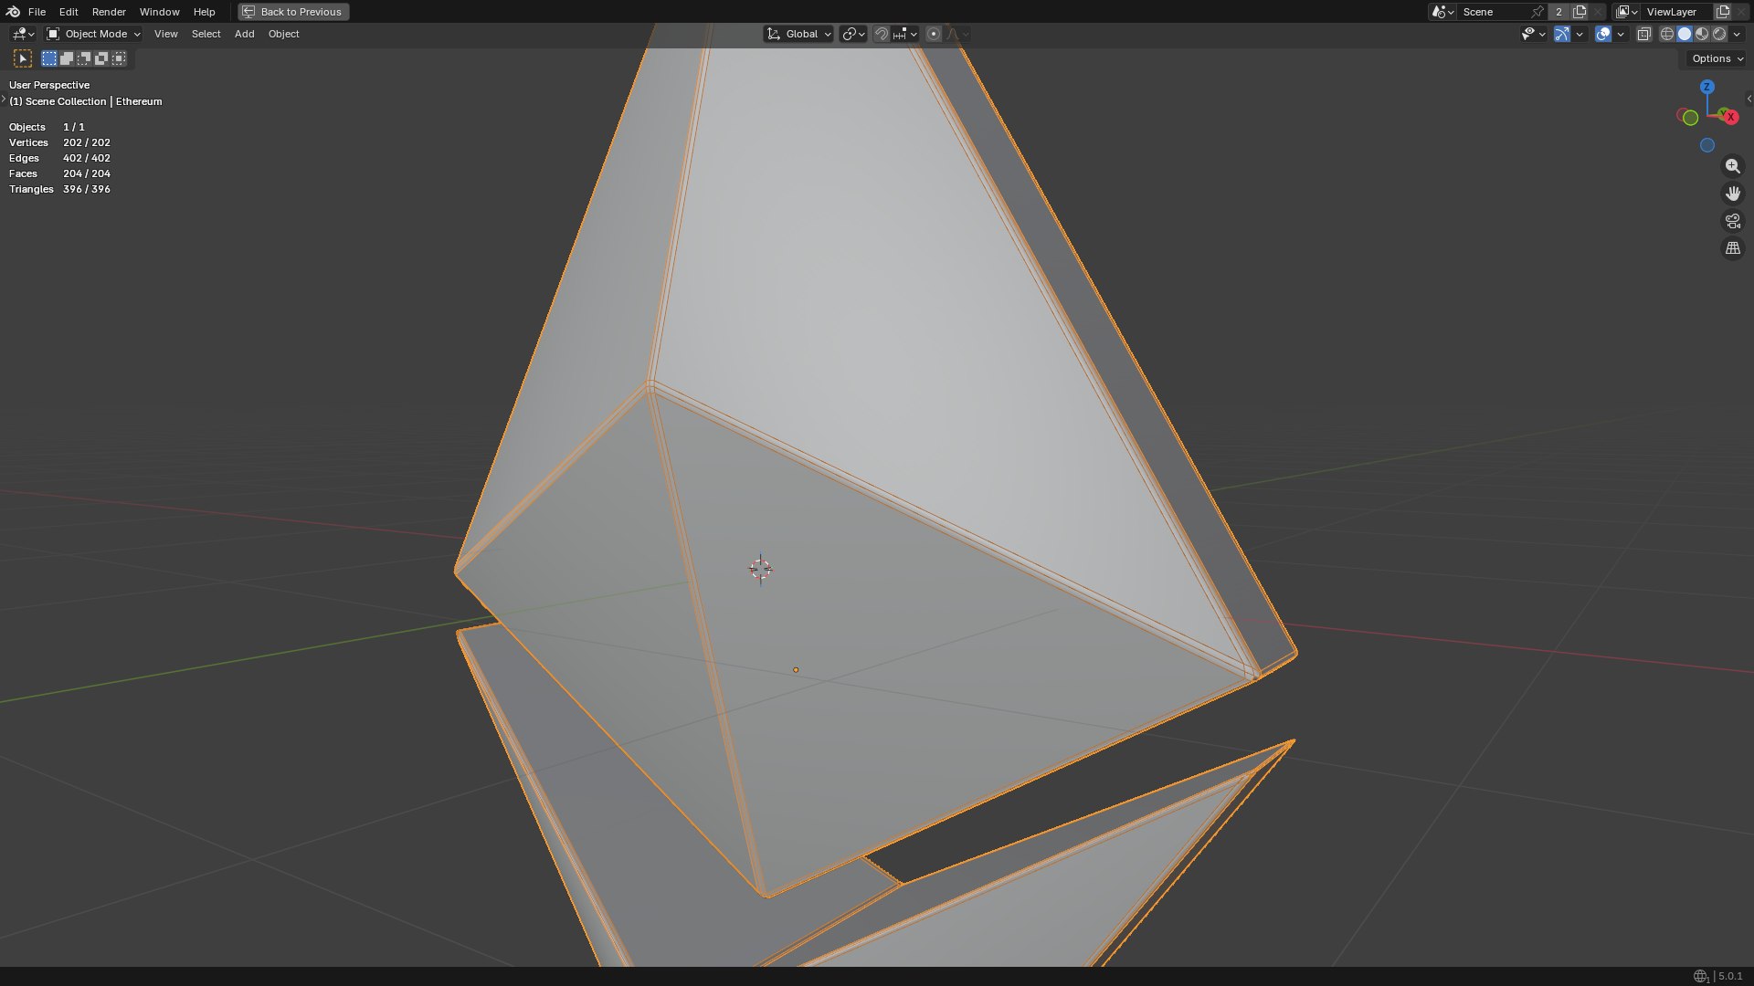This screenshot has width=1754, height=986.
Task: Open the viewport Add menu
Action: click(244, 34)
